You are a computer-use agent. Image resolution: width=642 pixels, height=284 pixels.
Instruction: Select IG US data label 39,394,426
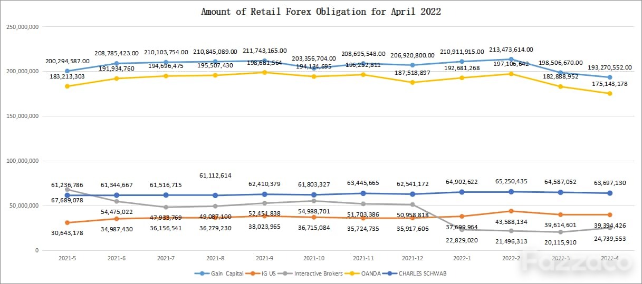coord(610,226)
